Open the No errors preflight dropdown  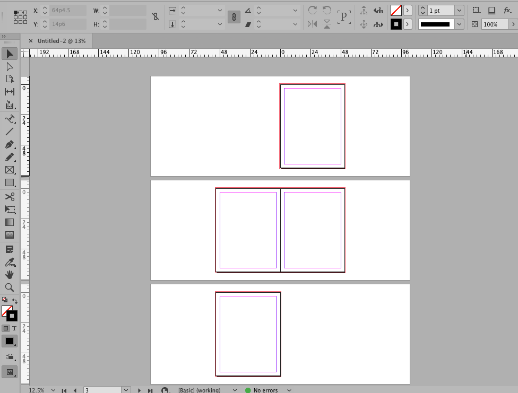pos(289,390)
